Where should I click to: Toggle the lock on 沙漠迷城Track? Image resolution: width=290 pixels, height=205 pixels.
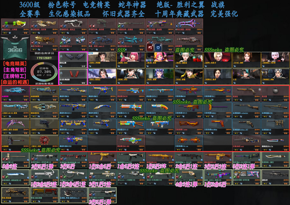241,150
